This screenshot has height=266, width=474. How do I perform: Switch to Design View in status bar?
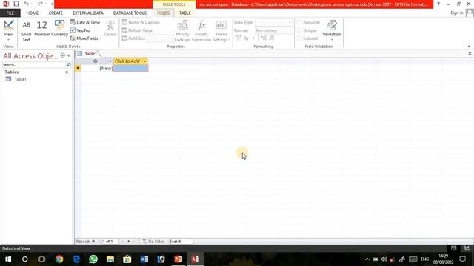[x=467, y=248]
